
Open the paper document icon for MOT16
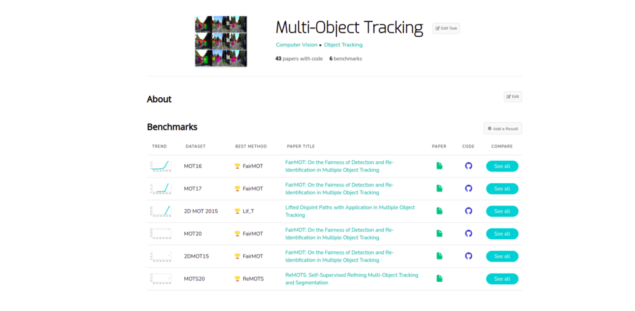[439, 166]
